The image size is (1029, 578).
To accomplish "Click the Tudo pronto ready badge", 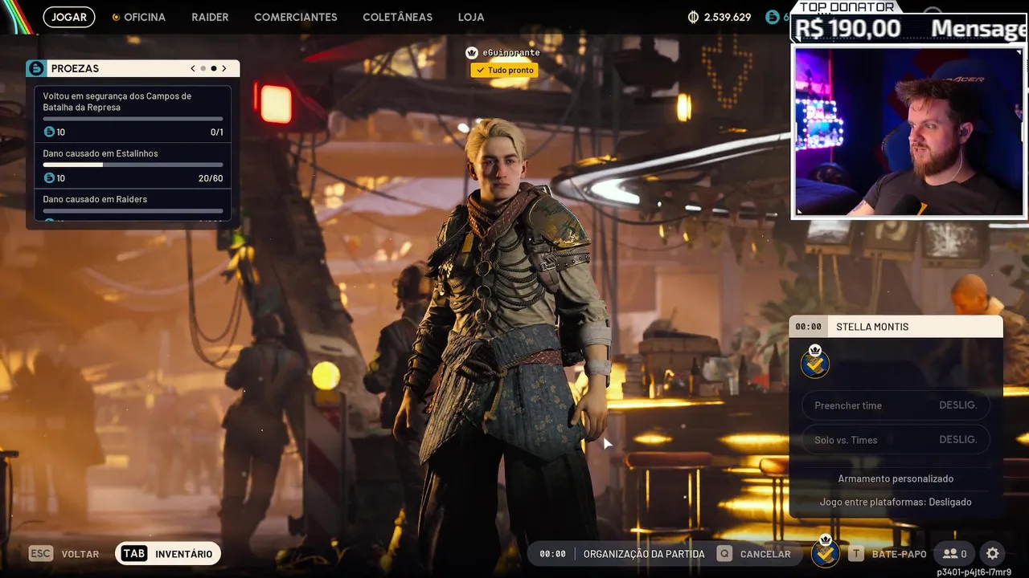I will 504,70.
